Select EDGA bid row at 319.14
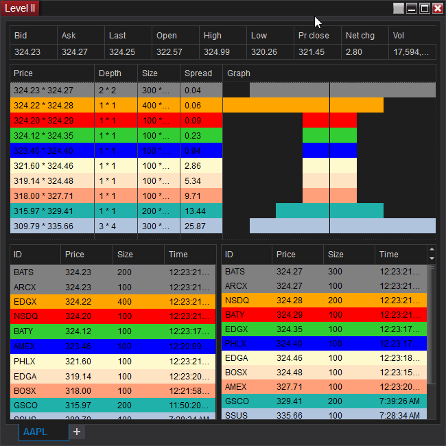The image size is (446, 446). [x=113, y=376]
